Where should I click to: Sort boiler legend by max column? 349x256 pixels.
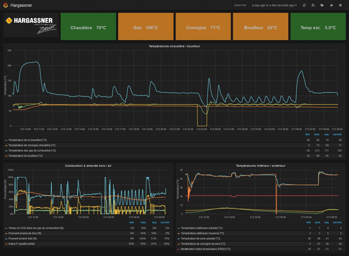coord(317,135)
